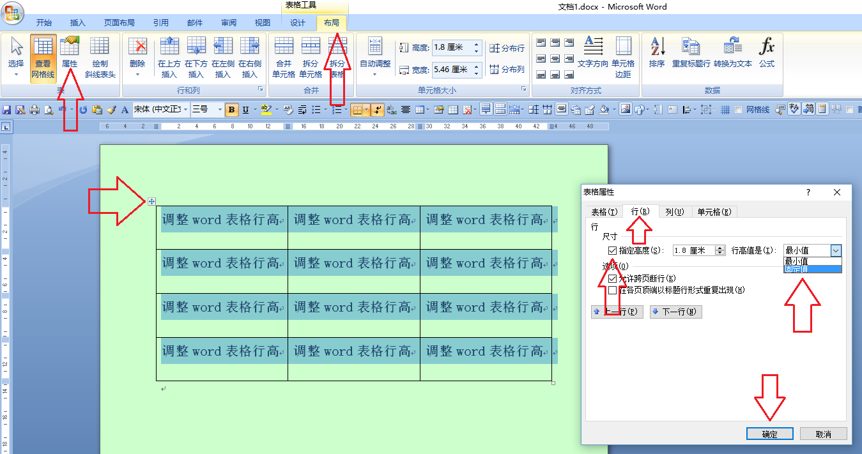Viewport: 862px width, 454px height.
Task: Click the format painter brush icon
Action: [111, 110]
